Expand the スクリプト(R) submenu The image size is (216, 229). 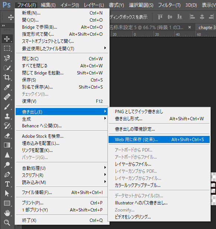pos(62,175)
